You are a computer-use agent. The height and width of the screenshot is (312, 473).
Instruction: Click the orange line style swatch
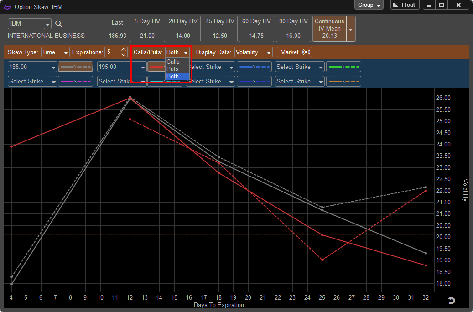(343, 81)
